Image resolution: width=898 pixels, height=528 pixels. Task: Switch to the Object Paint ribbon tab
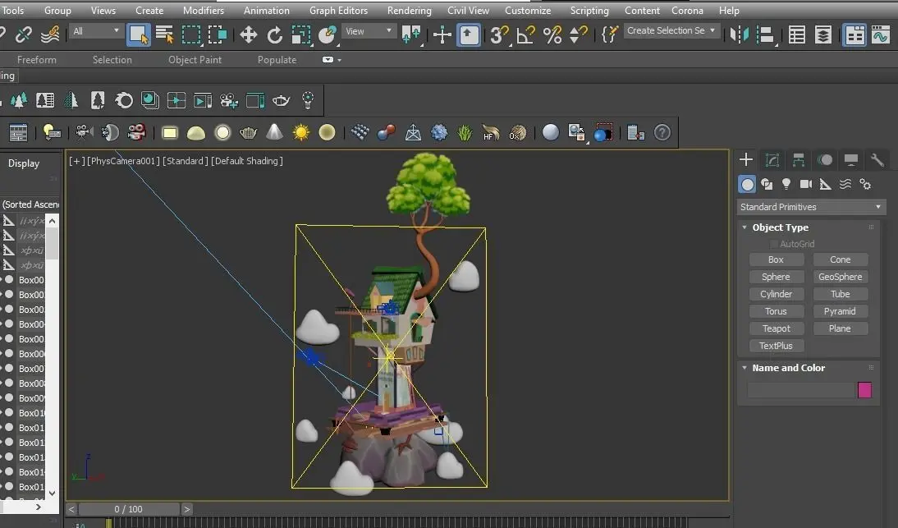(195, 60)
